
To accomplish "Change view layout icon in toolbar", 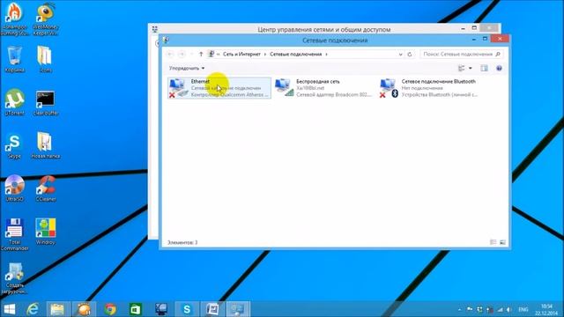I will [x=461, y=68].
